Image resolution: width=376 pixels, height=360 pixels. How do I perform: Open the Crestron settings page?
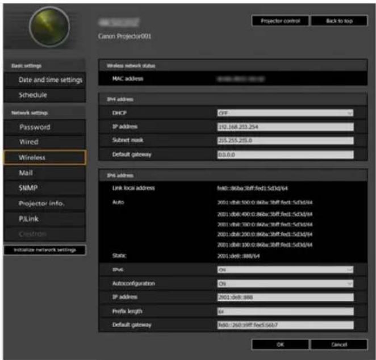coord(45,234)
